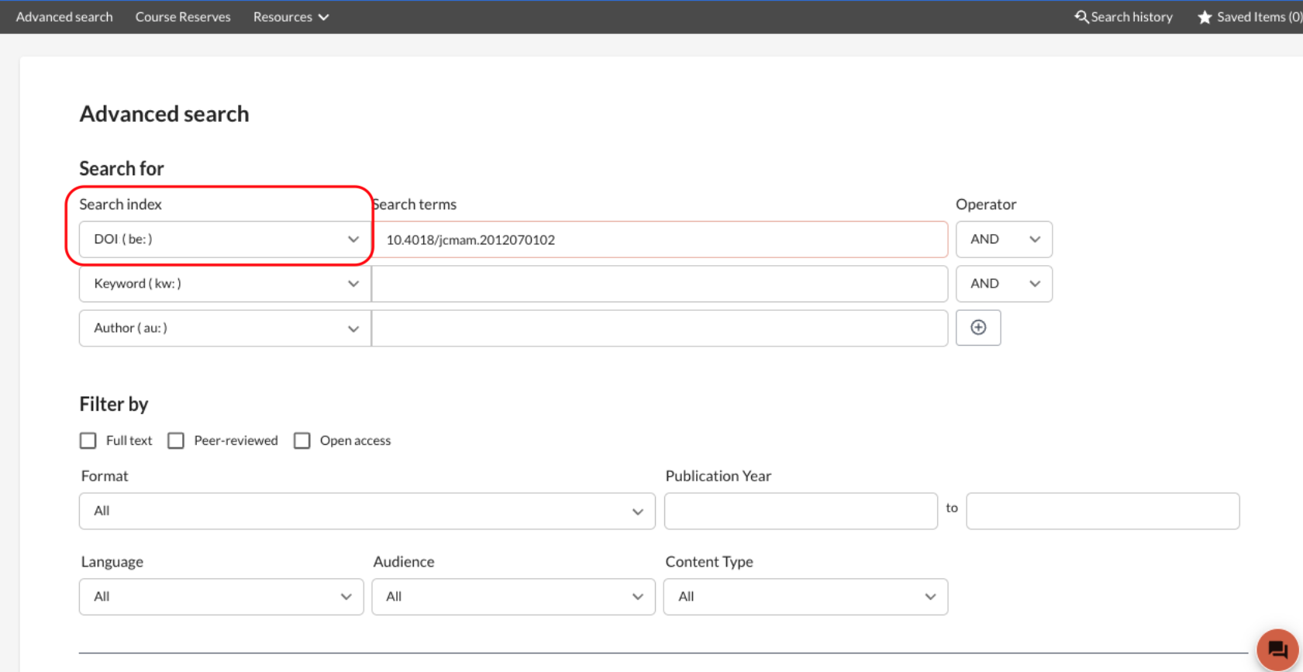Open the Resources menu
This screenshot has width=1303, height=672.
291,17
